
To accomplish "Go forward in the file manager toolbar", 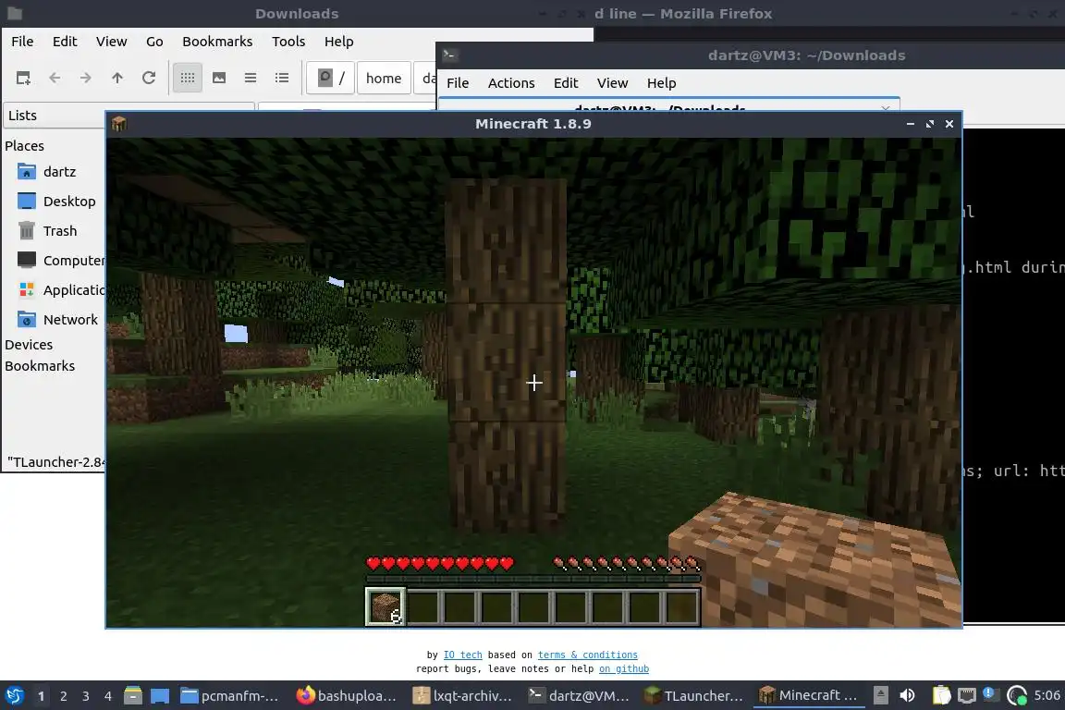I will 86,79.
